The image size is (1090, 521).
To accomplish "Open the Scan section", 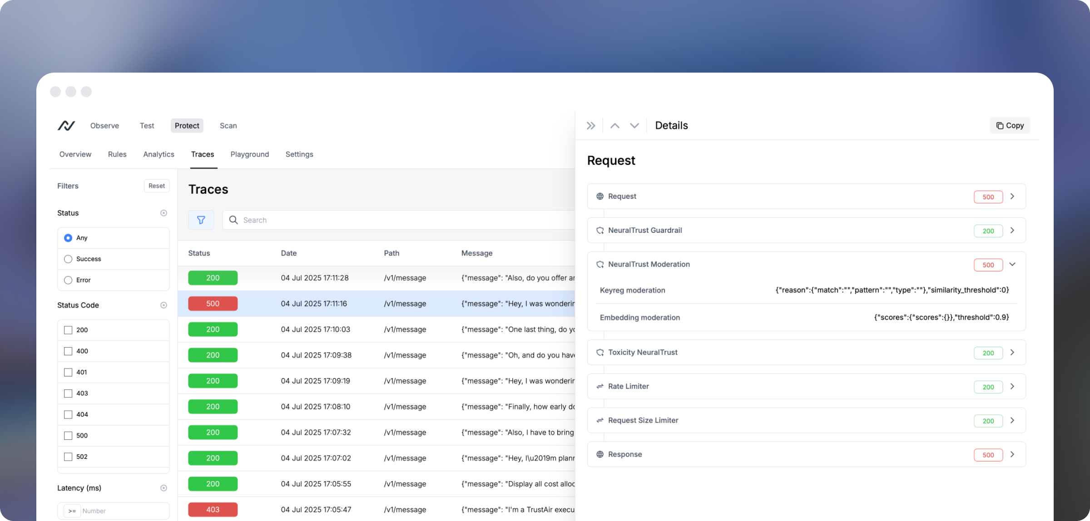I will [x=228, y=126].
